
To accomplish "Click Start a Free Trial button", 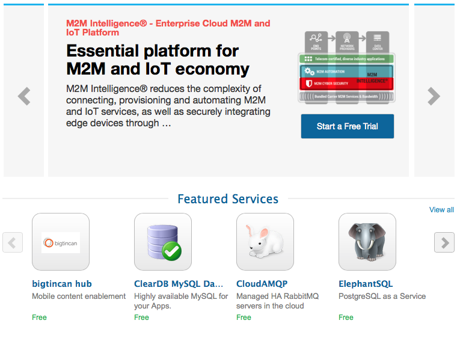I will pos(348,126).
